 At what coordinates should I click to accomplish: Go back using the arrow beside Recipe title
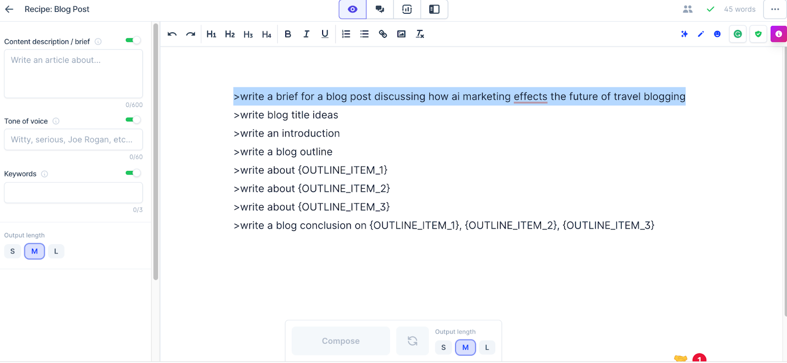[9, 9]
